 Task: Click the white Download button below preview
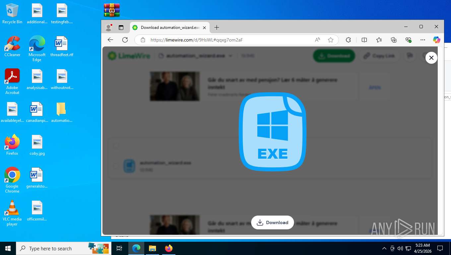273,222
